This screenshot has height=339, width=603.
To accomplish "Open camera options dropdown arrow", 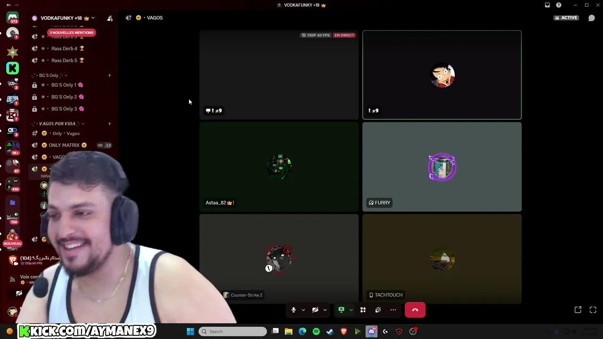I will coord(325,310).
